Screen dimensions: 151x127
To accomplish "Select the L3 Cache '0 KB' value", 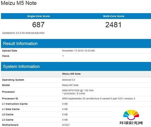I will (x=65, y=120).
